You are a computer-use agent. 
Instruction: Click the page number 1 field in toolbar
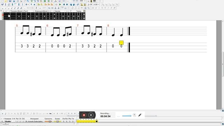[x=100, y=1]
